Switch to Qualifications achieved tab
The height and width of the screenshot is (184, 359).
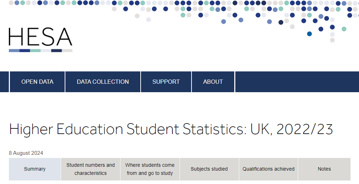coord(269,169)
